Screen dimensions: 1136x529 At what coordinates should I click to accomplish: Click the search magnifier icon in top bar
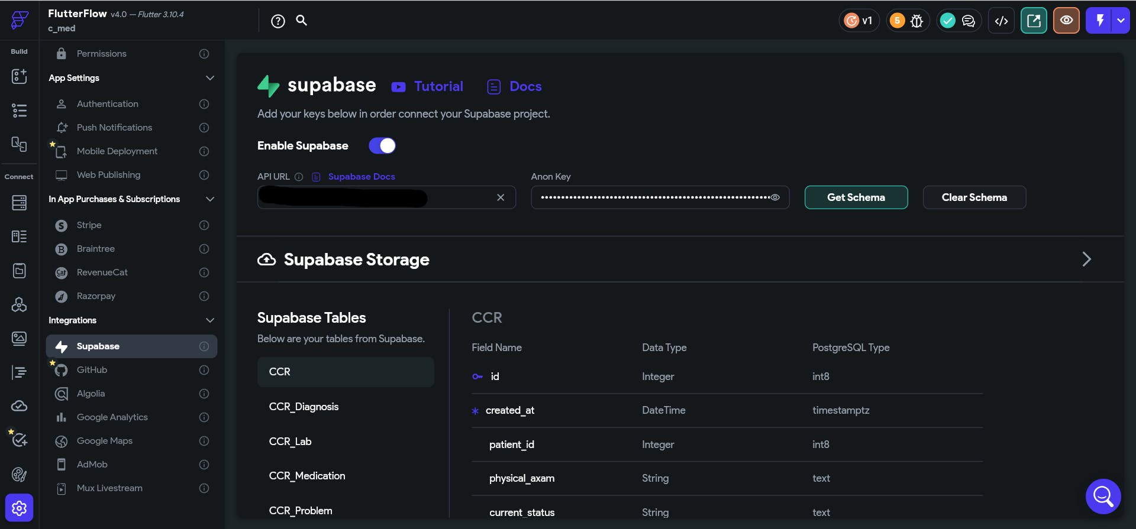pyautogui.click(x=301, y=21)
